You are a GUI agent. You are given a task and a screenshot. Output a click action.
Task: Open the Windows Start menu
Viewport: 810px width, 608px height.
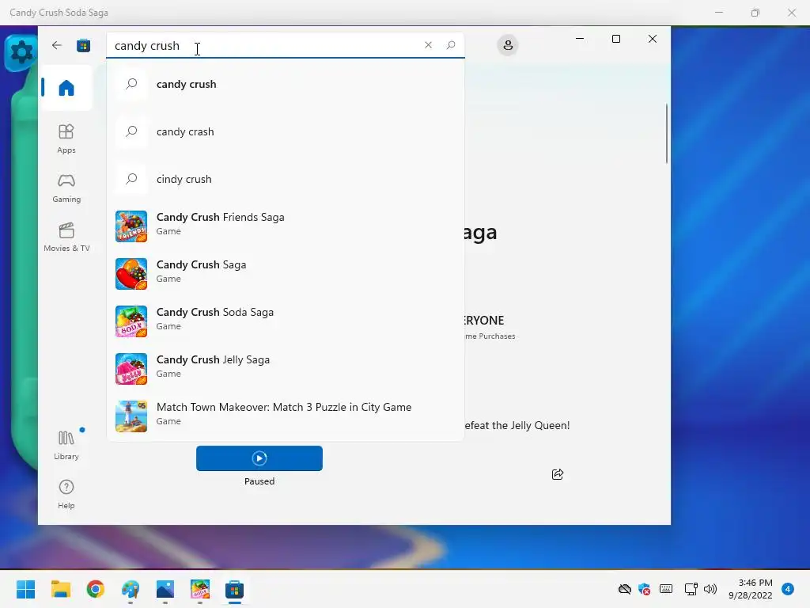[x=25, y=589]
